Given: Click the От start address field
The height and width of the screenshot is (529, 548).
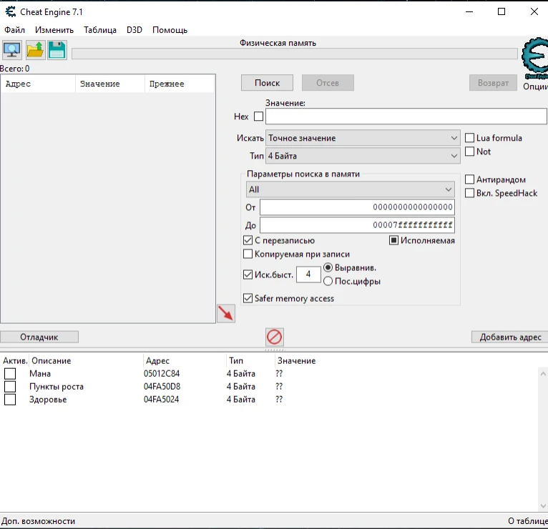Looking at the screenshot, I should coord(357,207).
